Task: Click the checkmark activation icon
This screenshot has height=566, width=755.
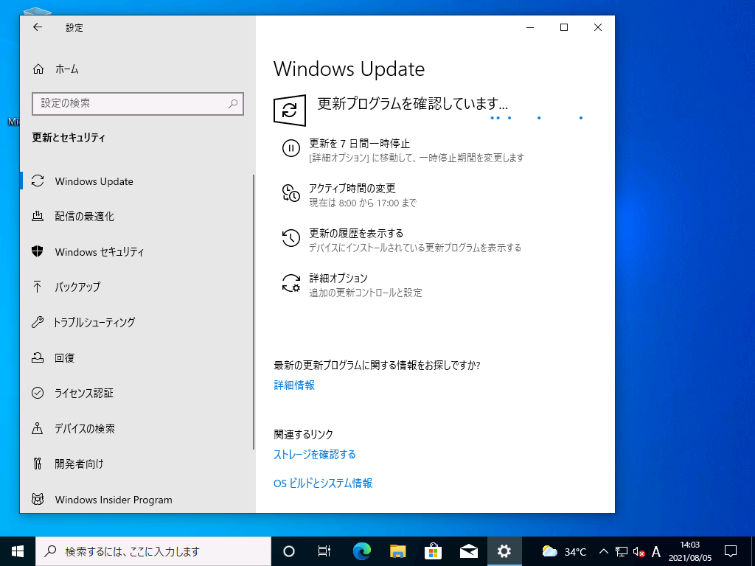Action: 38,394
